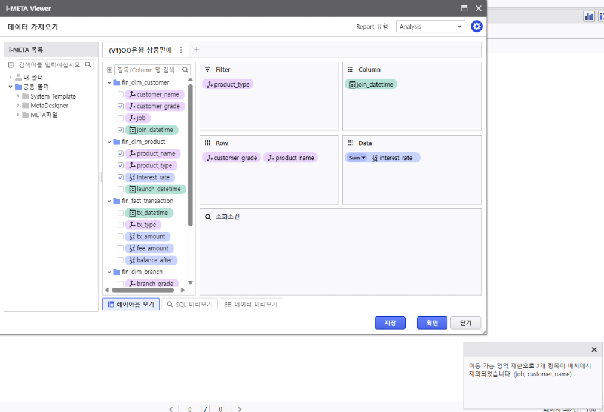Uncheck the product_type checkbox in the tree

[x=121, y=165]
